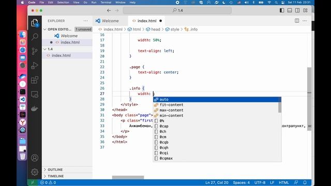Open notifications bell in status bar
This screenshot has height=186, width=331.
pyautogui.click(x=305, y=182)
